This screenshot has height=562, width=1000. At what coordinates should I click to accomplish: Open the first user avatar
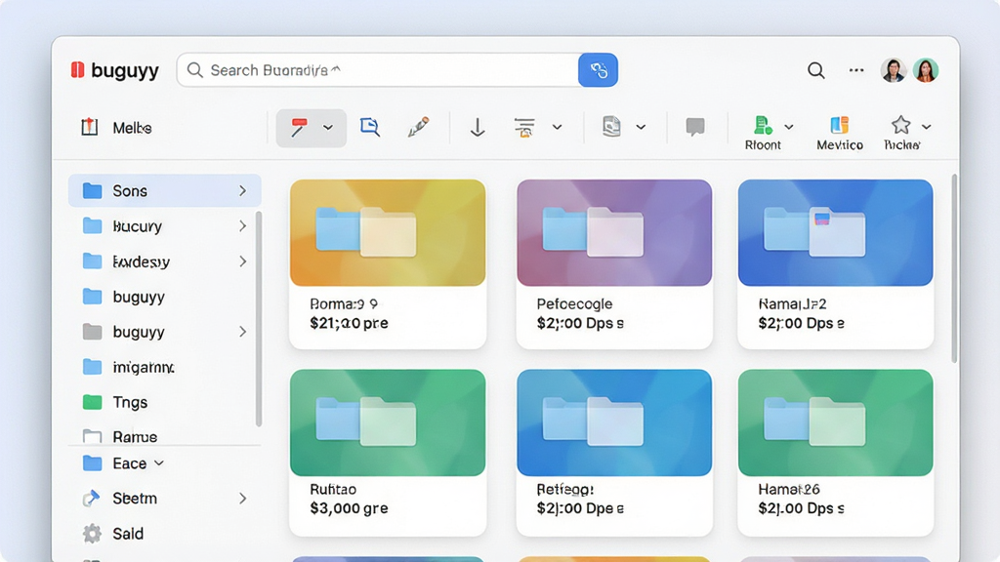pos(893,70)
